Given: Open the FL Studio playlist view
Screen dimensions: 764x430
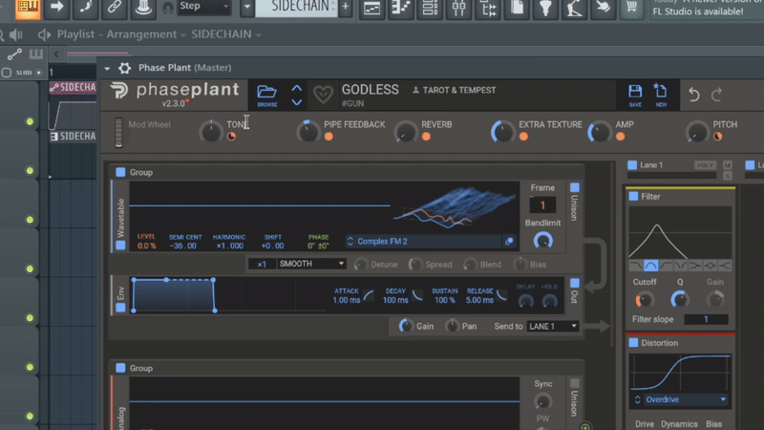Looking at the screenshot, I should click(x=371, y=8).
